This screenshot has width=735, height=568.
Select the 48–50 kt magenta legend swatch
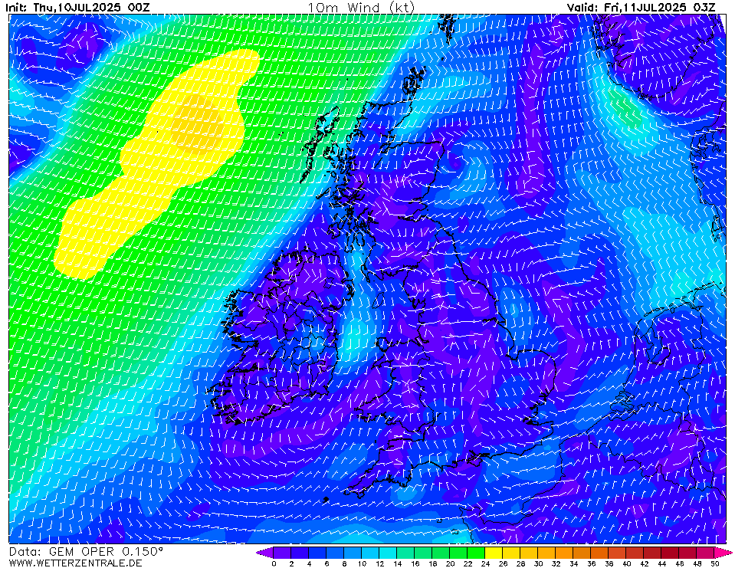pos(706,553)
